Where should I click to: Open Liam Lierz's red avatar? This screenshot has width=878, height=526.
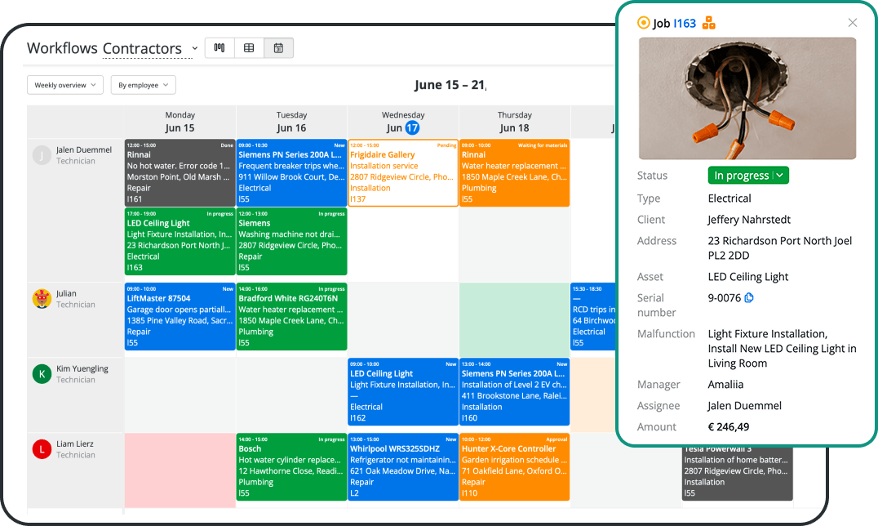42,449
